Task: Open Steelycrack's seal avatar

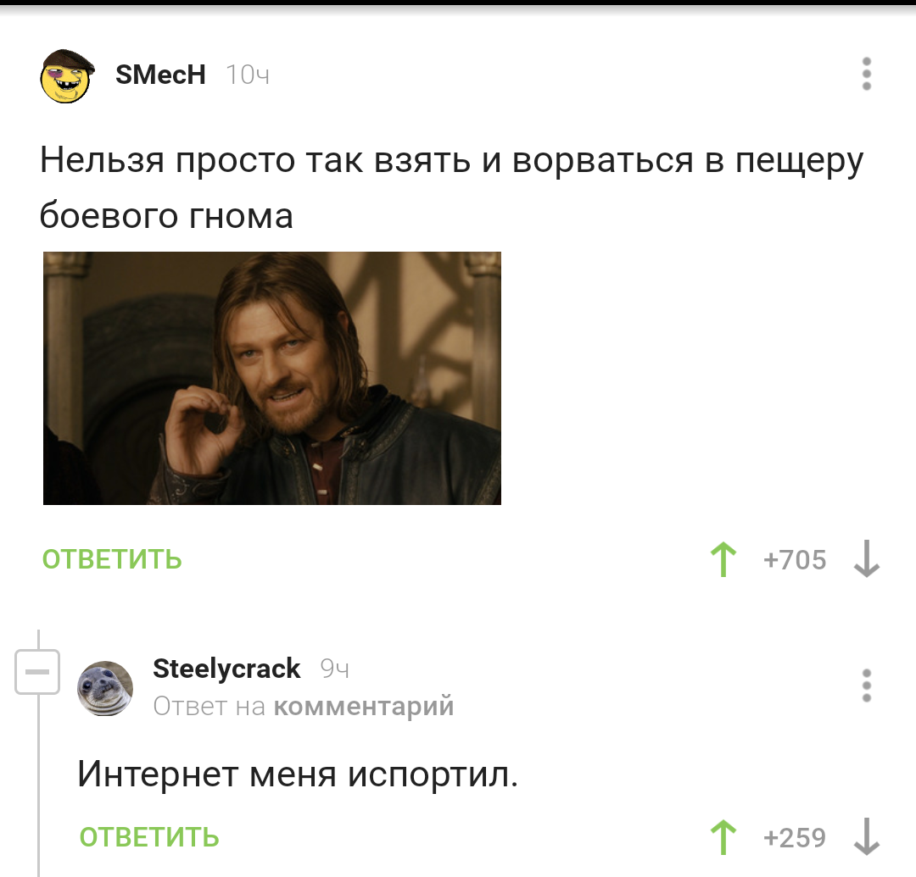Action: coord(105,689)
